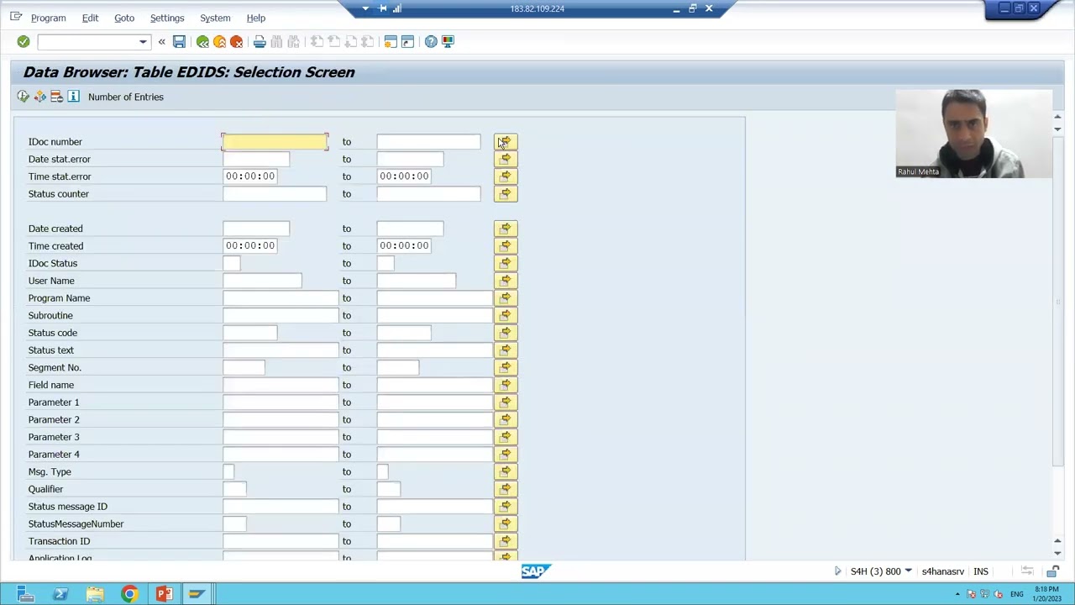Click multiple selection arrow for Status counter
The width and height of the screenshot is (1075, 605).
pos(506,194)
